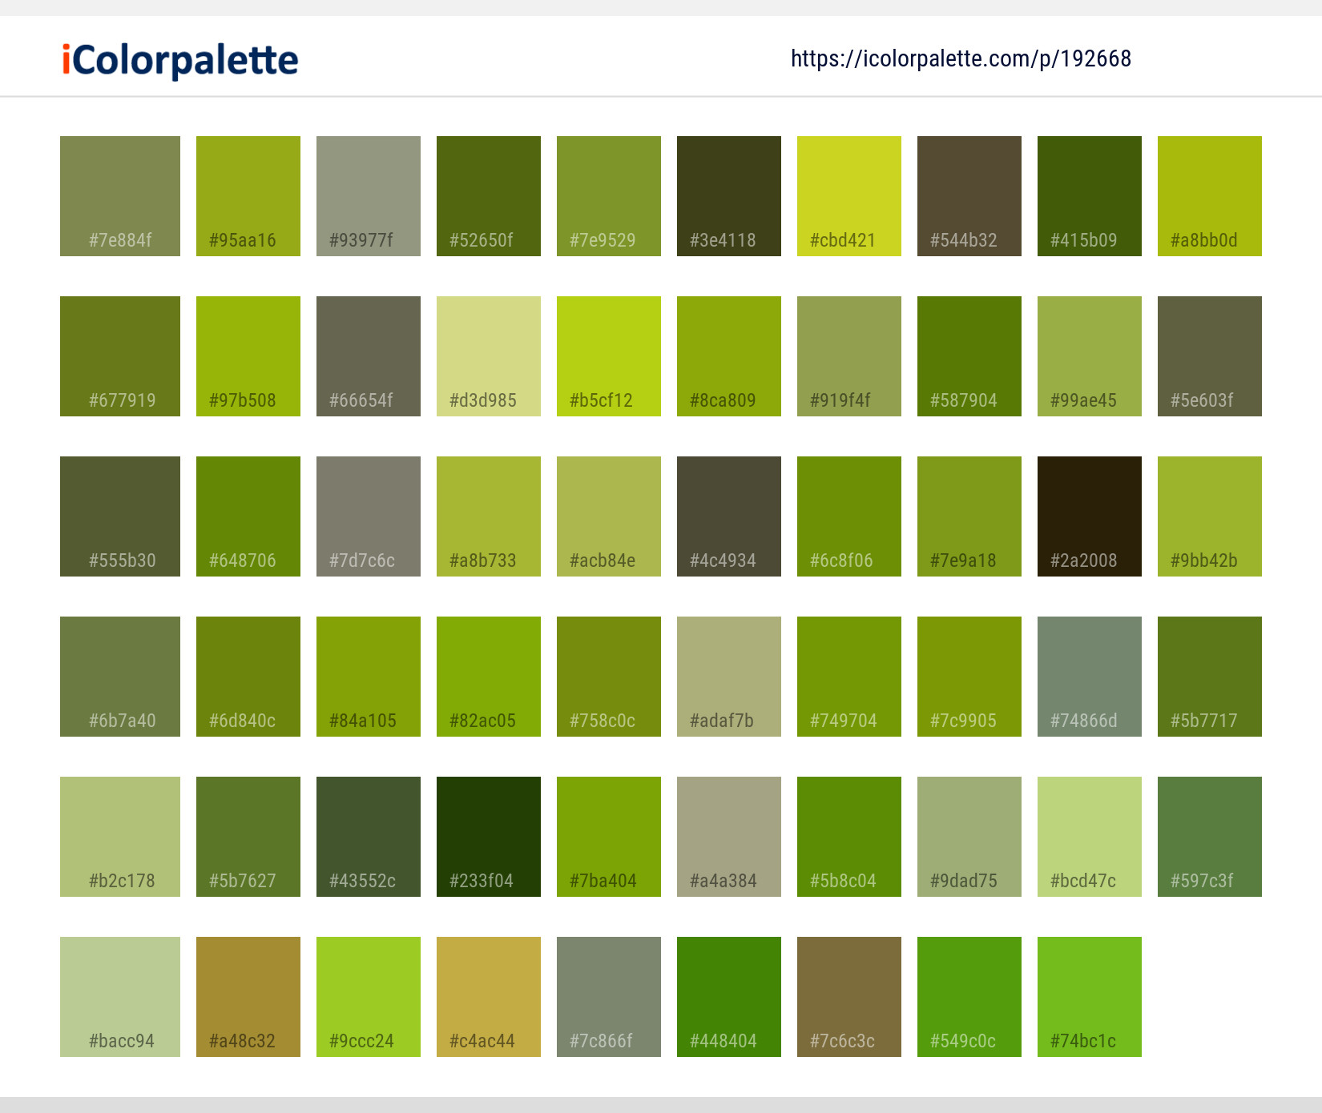Viewport: 1322px width, 1113px height.
Task: Select color swatch #7e884f
Action: tap(120, 196)
